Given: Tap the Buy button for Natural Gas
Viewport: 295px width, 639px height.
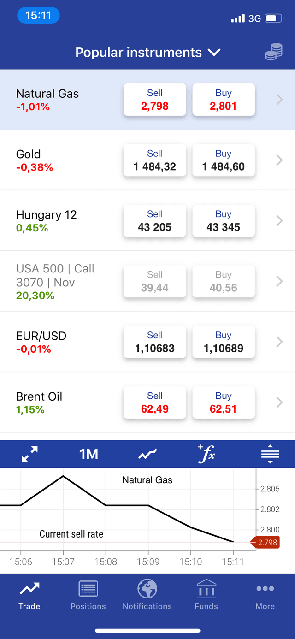Looking at the screenshot, I should coord(223,99).
